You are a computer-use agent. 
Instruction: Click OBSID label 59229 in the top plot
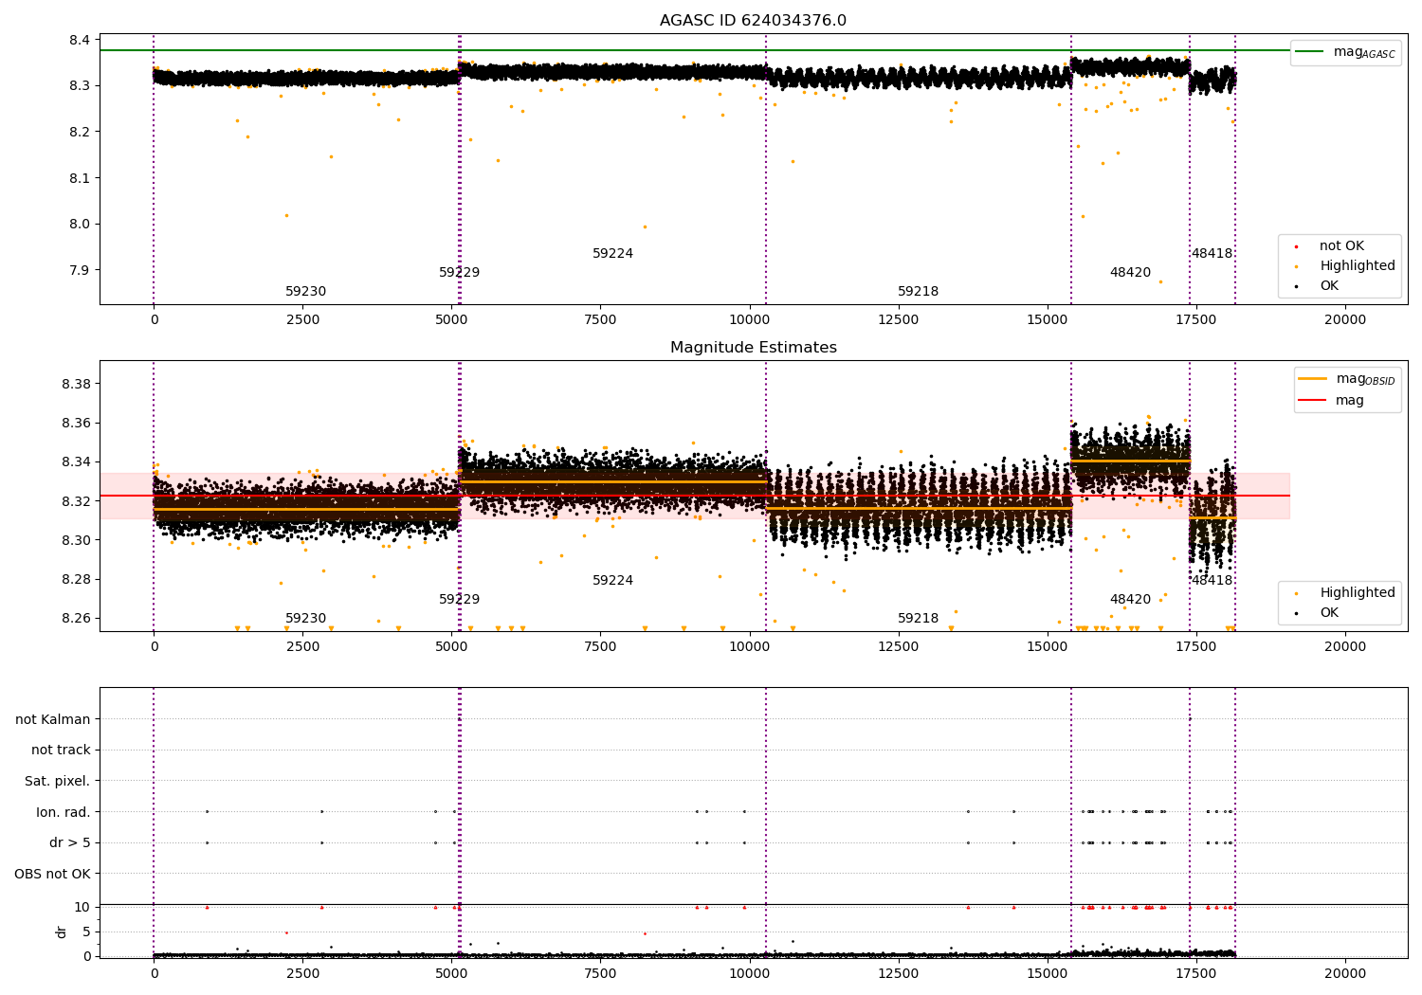pos(459,273)
